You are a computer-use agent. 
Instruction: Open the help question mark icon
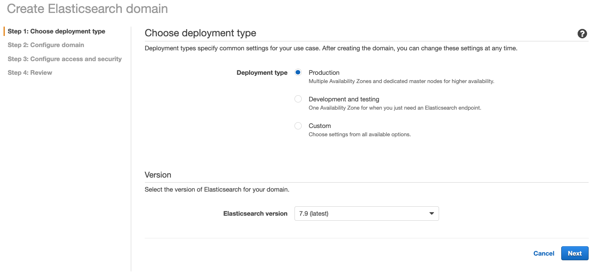582,33
